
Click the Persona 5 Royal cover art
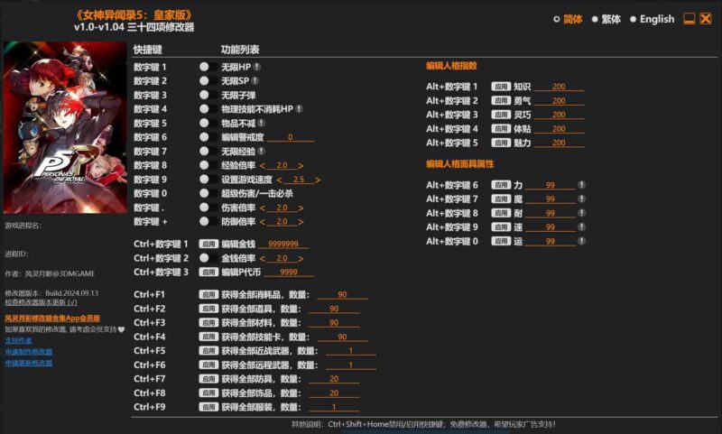coord(65,127)
